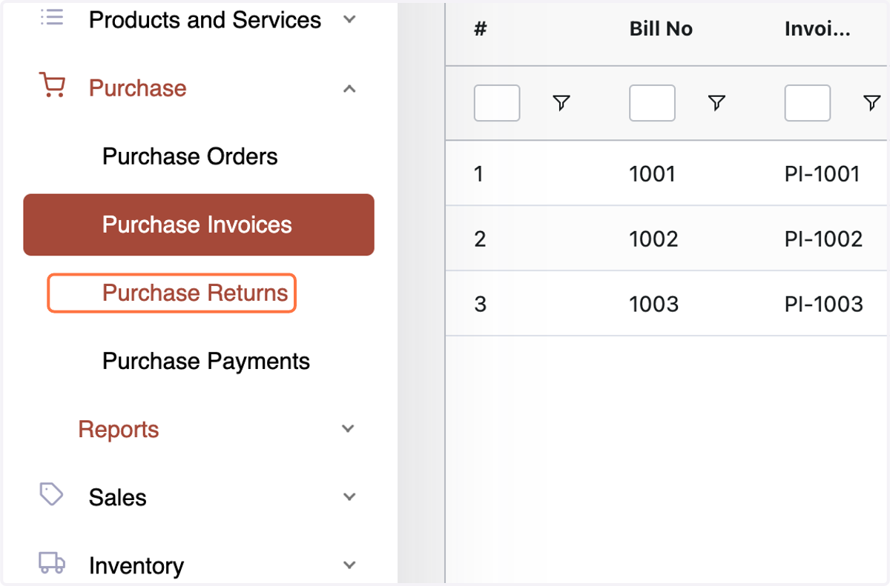This screenshot has width=890, height=586.
Task: Click the Sales tag icon
Action: (51, 494)
